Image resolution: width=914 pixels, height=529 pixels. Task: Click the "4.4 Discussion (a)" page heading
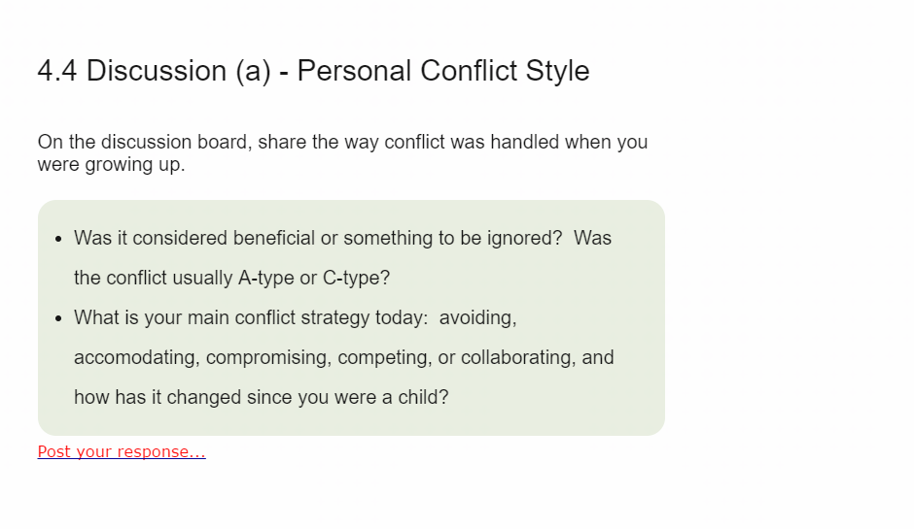pos(154,71)
